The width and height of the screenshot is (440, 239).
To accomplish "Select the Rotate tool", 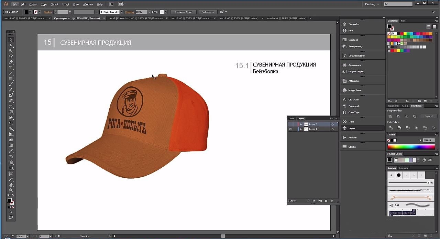I will [x=11, y=107].
